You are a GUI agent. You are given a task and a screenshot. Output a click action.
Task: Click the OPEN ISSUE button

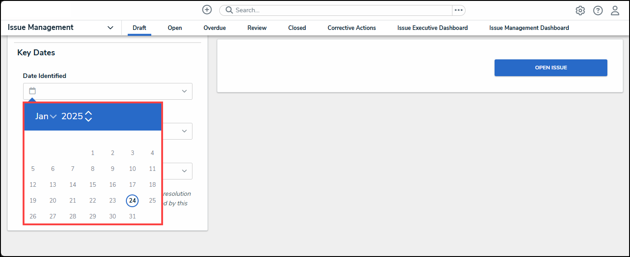pos(551,68)
